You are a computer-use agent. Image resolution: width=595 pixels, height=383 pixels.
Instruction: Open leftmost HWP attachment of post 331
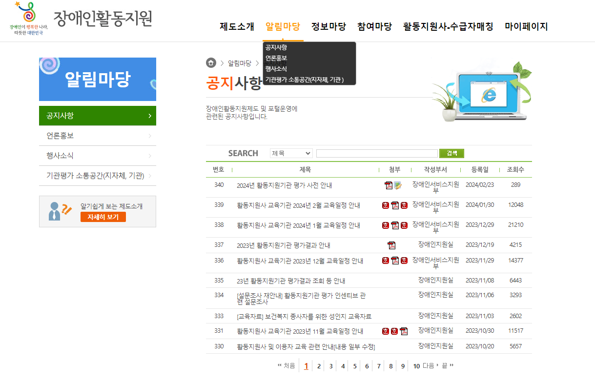click(x=386, y=331)
